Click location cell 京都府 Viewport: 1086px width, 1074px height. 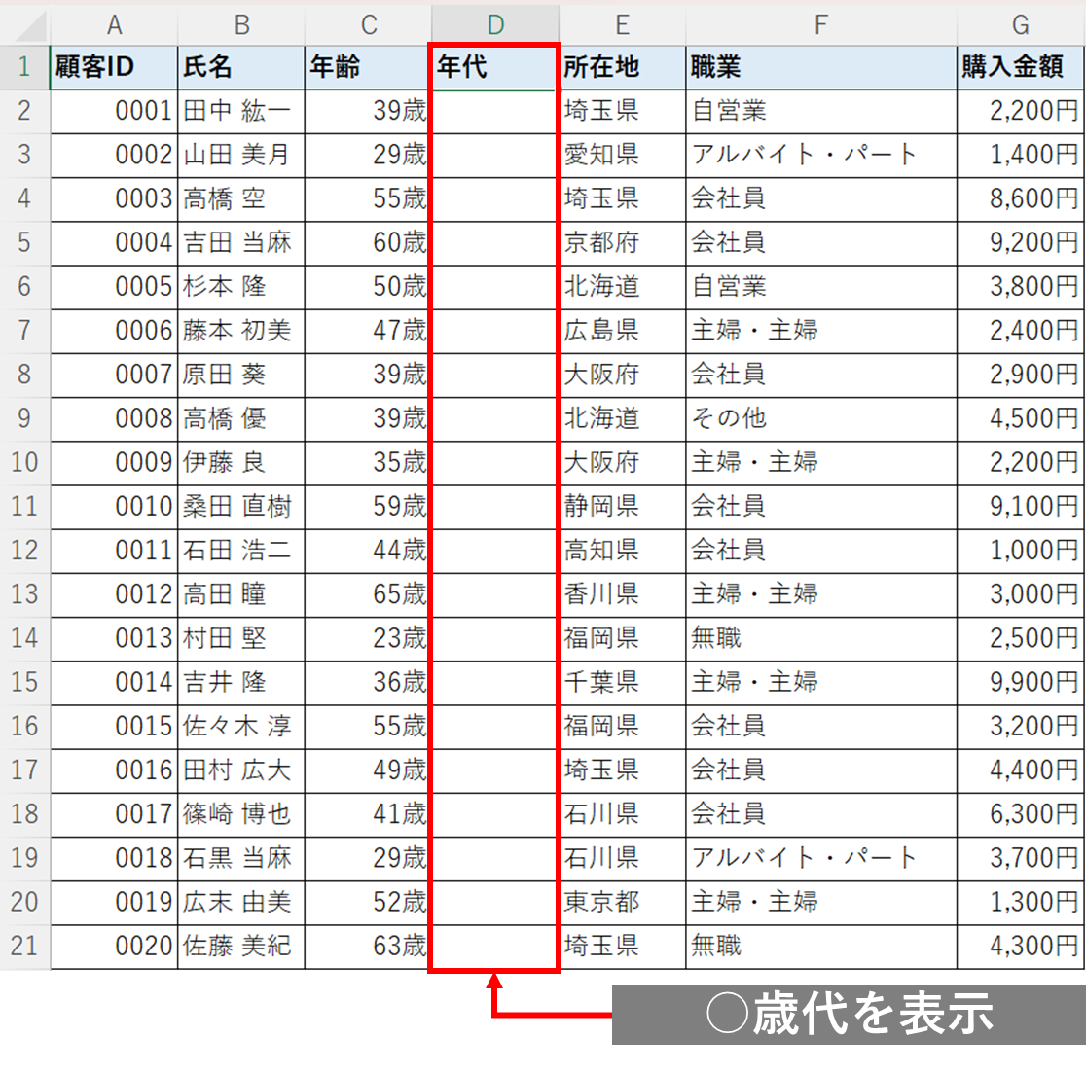tap(622, 243)
